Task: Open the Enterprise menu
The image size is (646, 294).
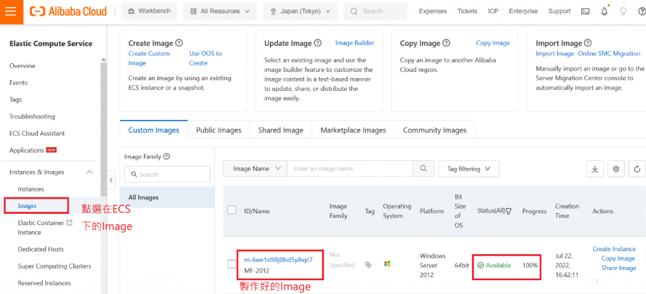Action: pyautogui.click(x=523, y=11)
